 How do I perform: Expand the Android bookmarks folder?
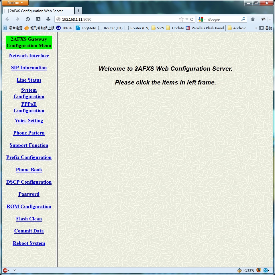[237, 28]
